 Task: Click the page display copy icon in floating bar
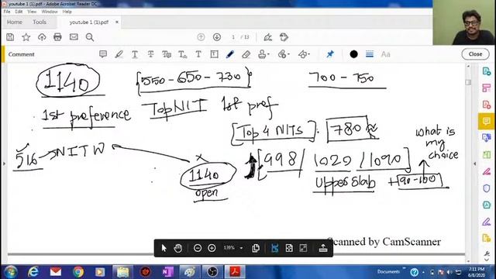click(256, 248)
